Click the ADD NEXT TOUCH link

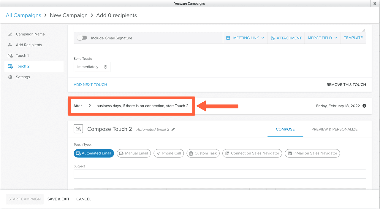tap(90, 84)
